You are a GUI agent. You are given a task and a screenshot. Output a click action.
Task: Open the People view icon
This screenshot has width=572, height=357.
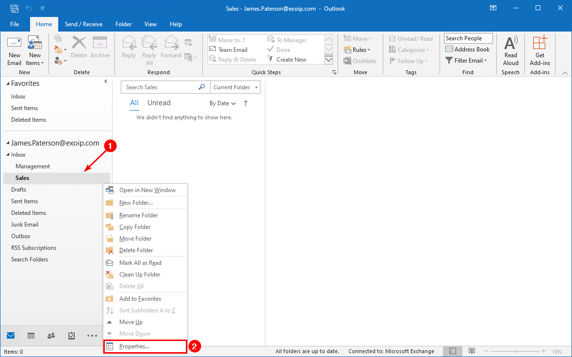(51, 335)
